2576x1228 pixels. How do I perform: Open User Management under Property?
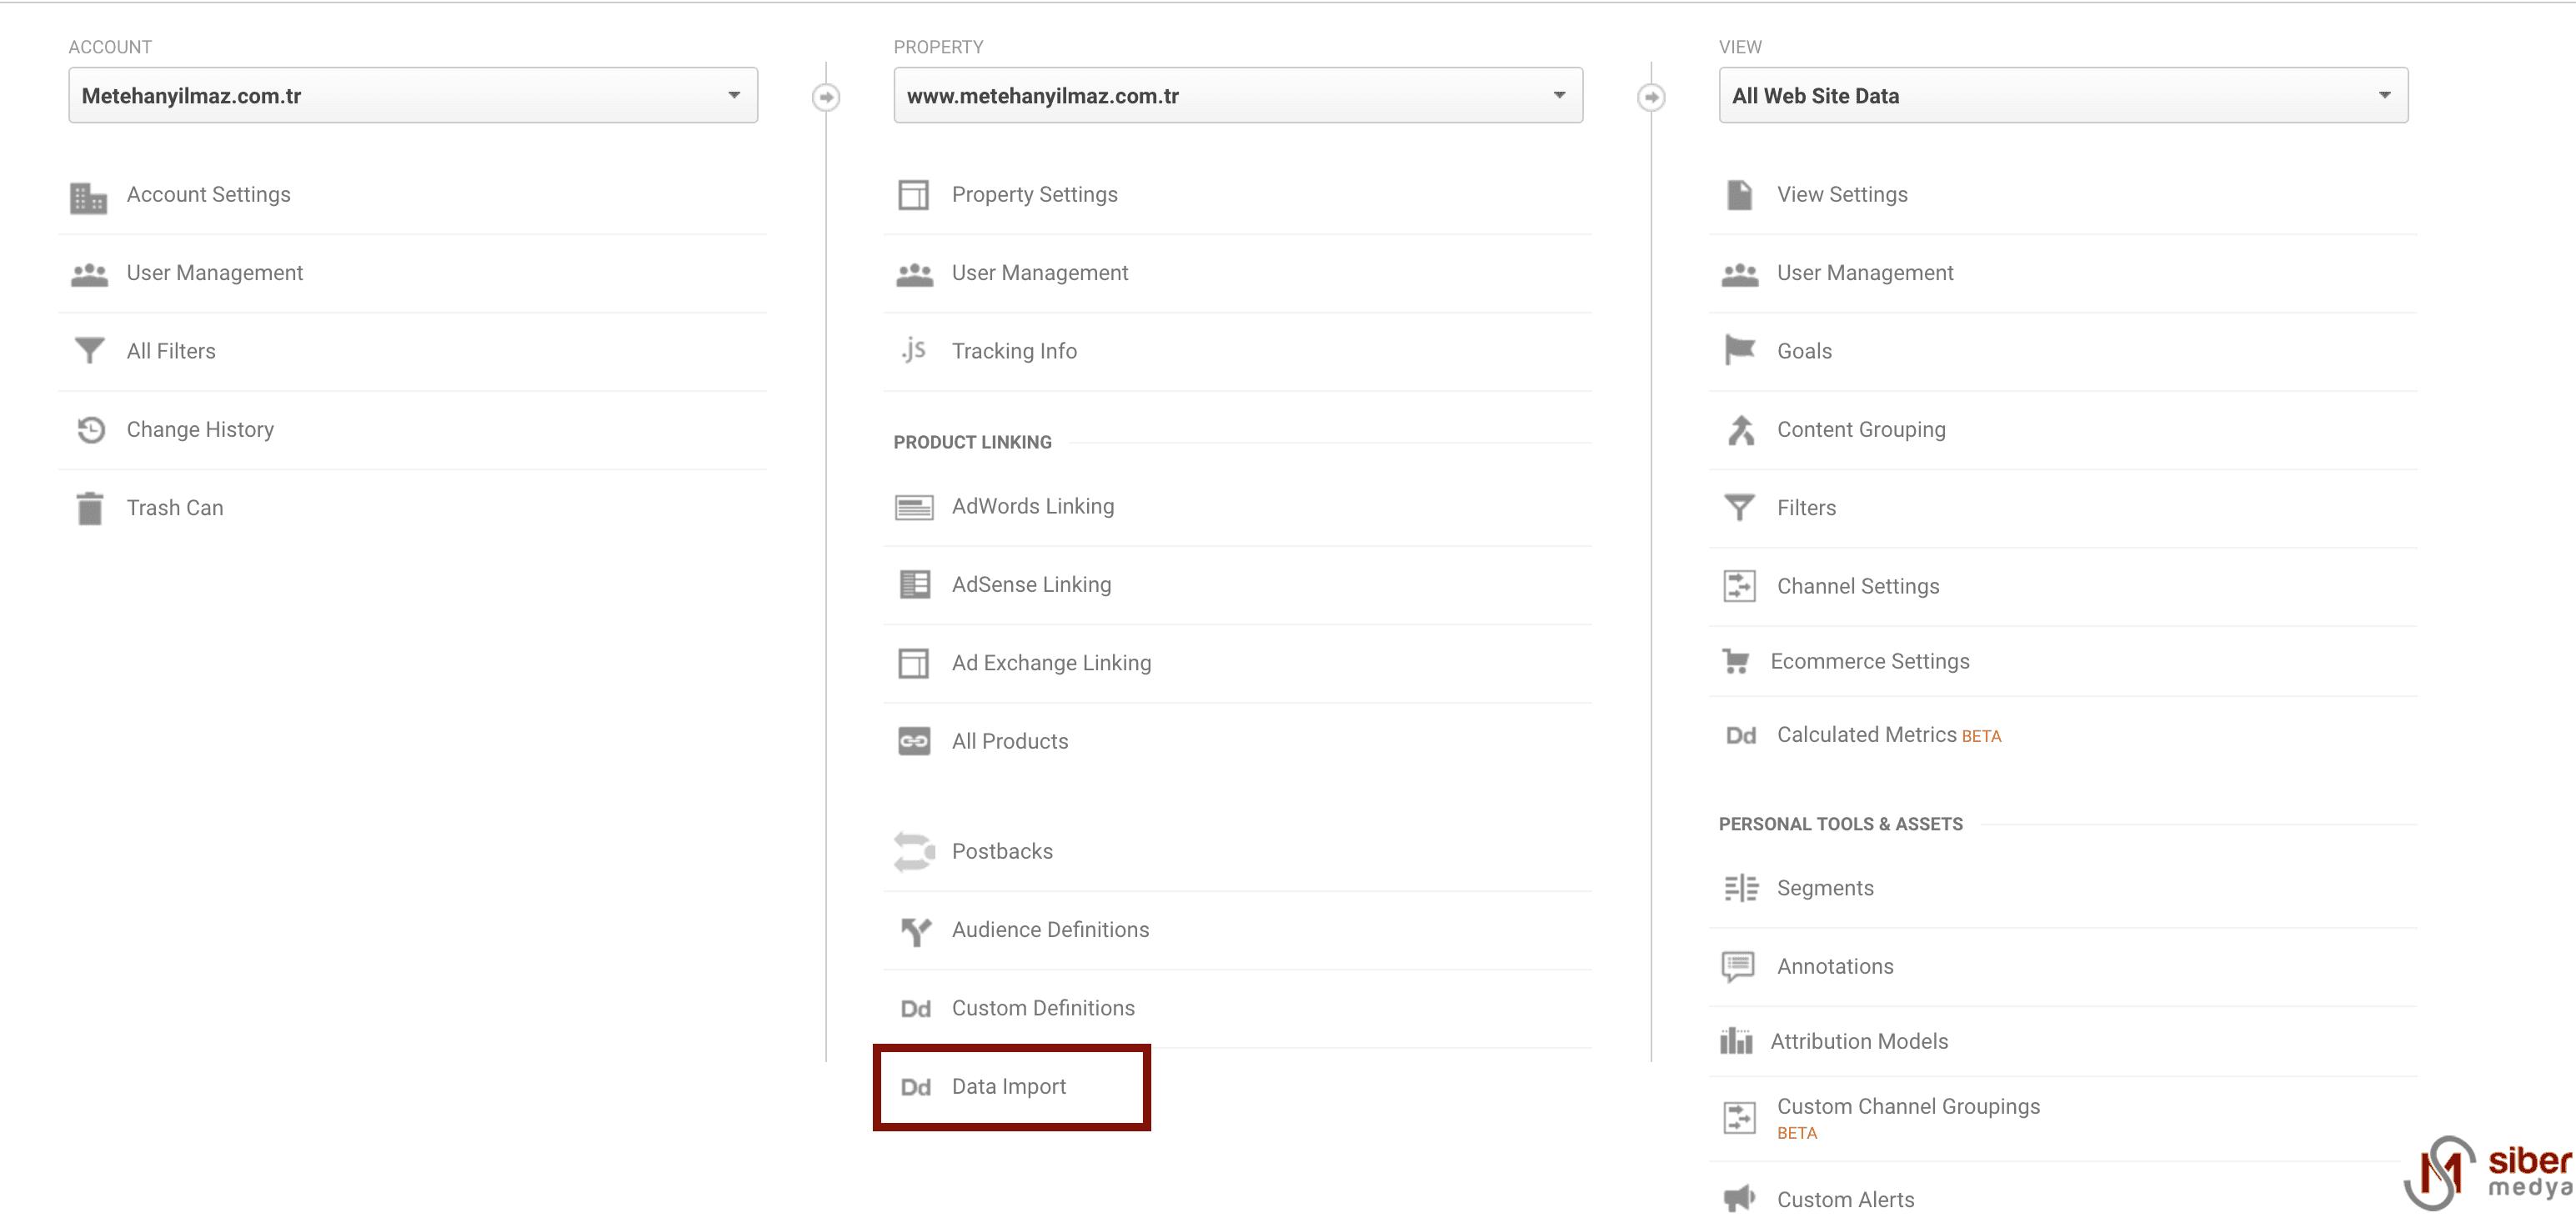point(1039,273)
